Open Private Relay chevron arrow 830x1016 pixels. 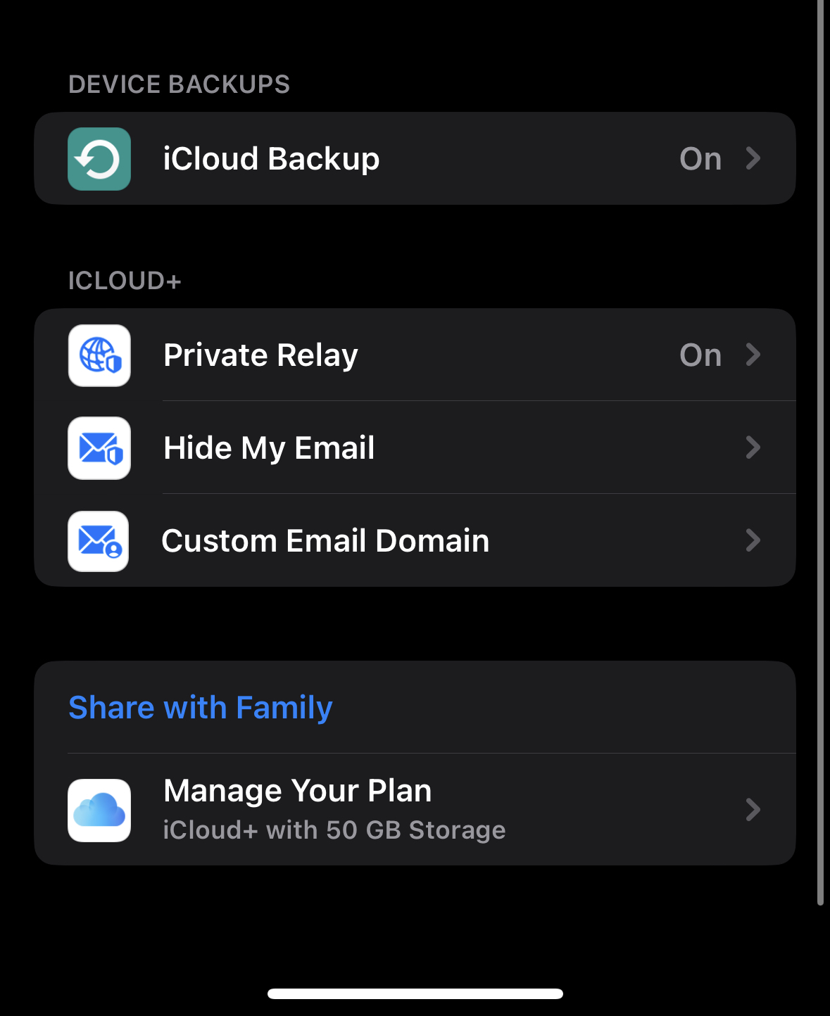pos(753,355)
